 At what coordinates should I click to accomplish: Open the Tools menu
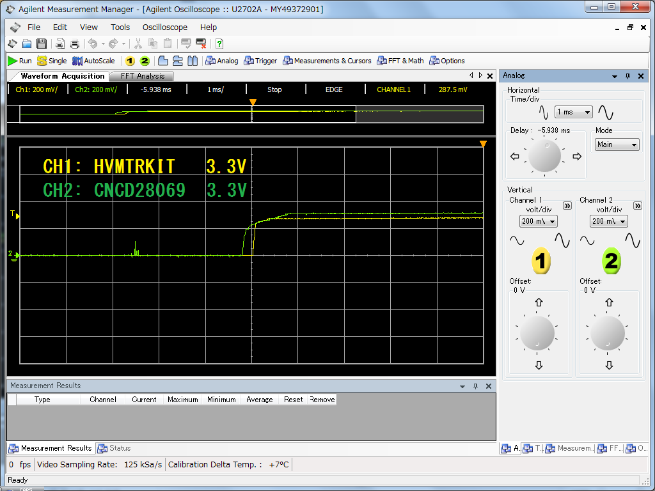pyautogui.click(x=120, y=27)
